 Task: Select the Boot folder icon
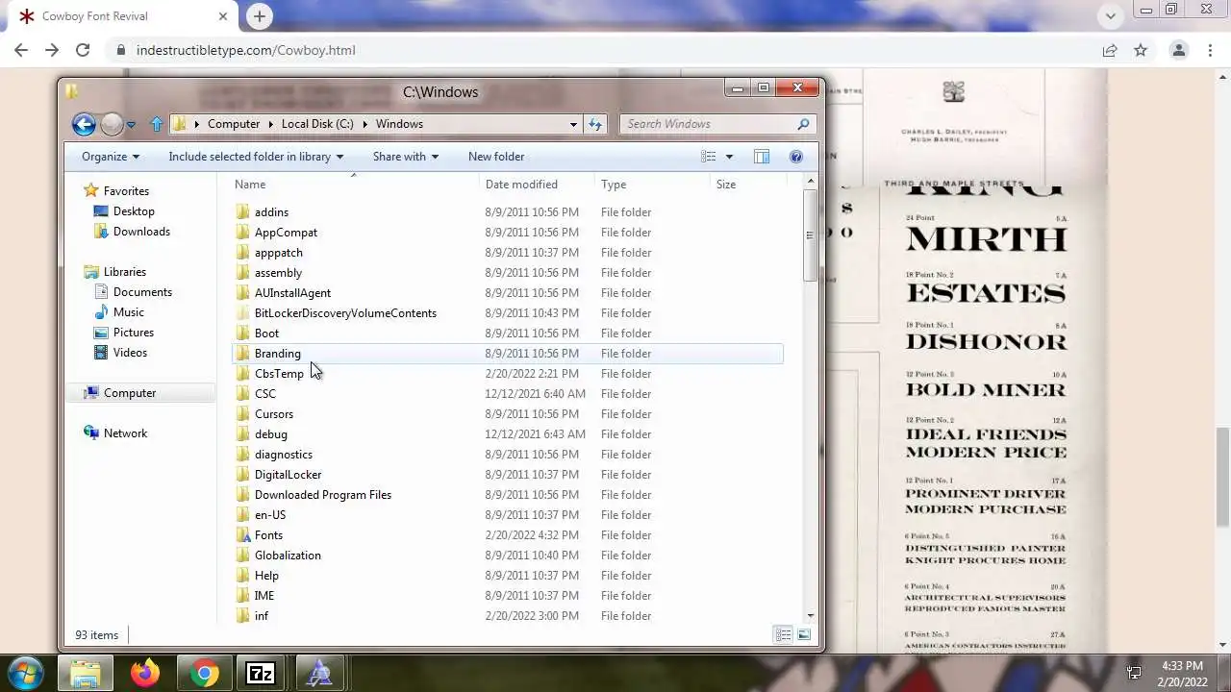[242, 334]
